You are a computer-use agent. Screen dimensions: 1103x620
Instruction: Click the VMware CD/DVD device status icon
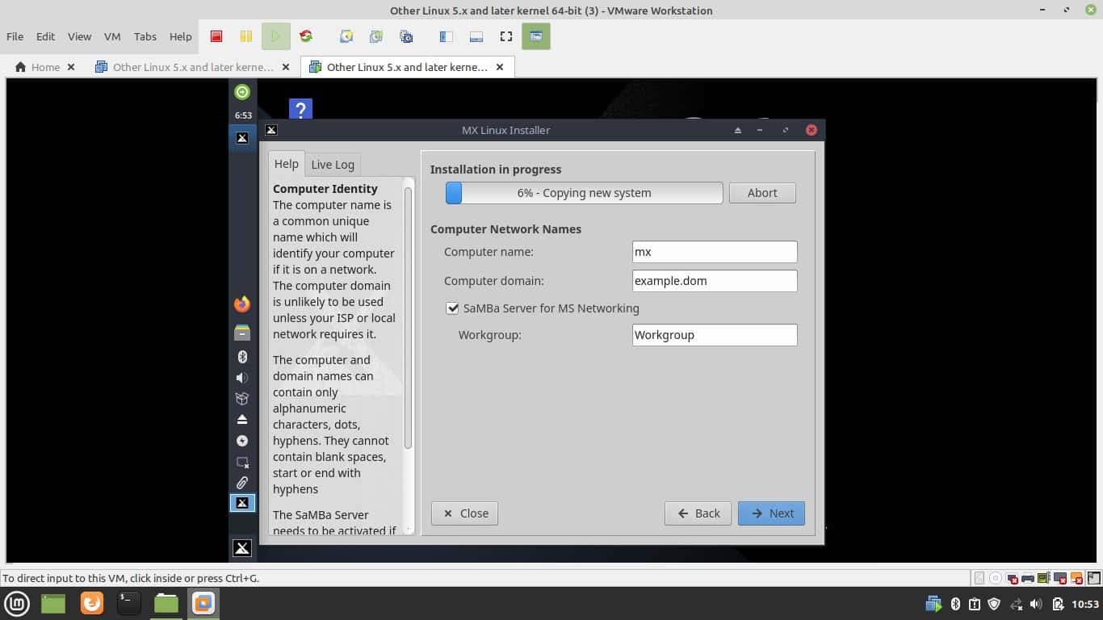click(x=996, y=578)
